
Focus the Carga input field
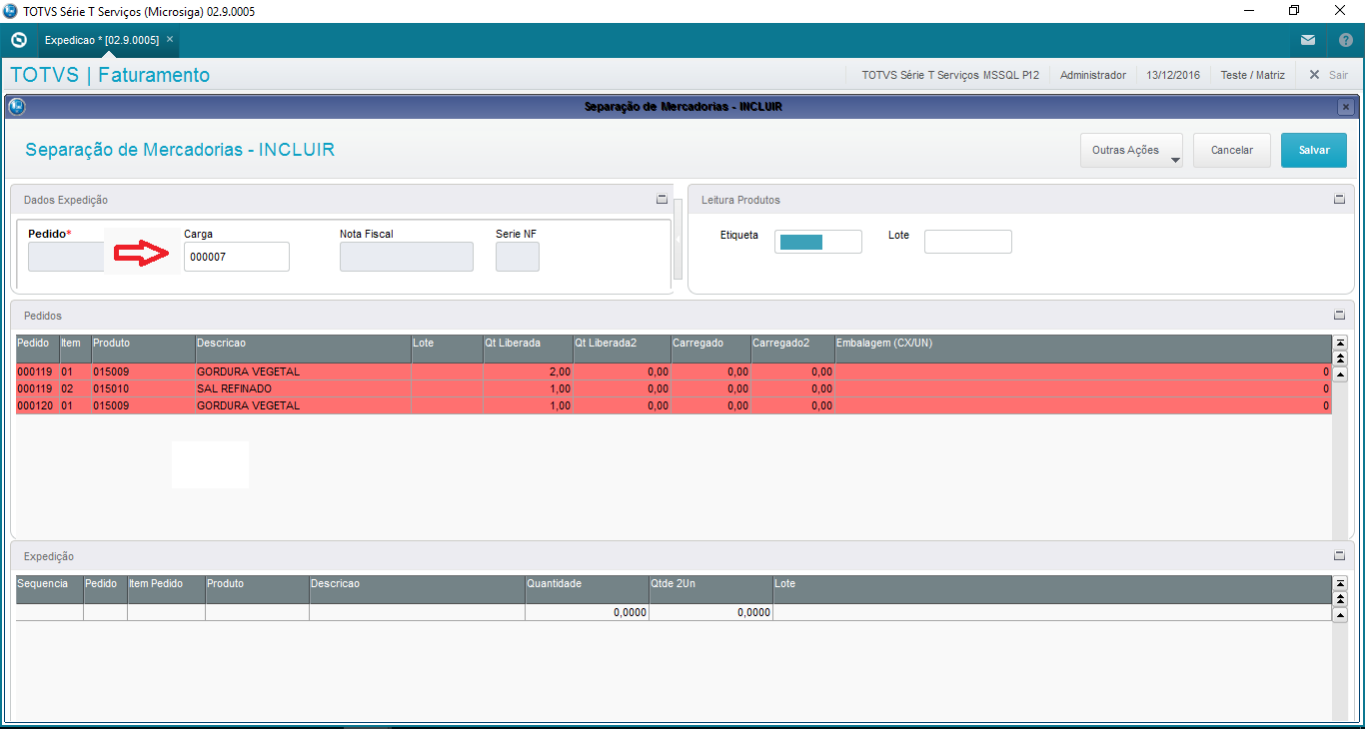pos(236,257)
